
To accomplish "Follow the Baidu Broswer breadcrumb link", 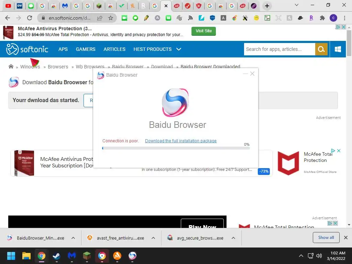I will coord(128,67).
